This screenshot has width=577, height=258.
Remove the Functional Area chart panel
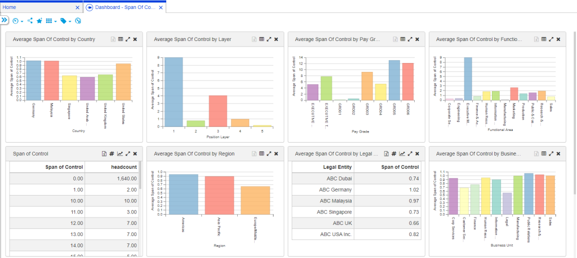point(558,39)
